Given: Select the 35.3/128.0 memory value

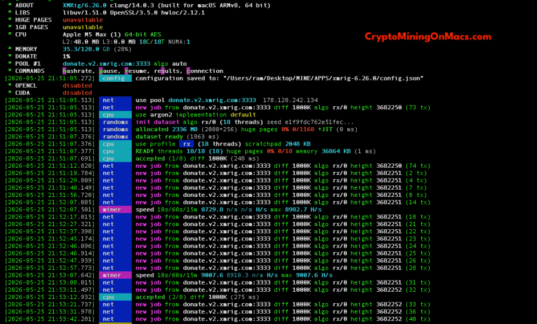Looking at the screenshot, I should pyautogui.click(x=81, y=49).
